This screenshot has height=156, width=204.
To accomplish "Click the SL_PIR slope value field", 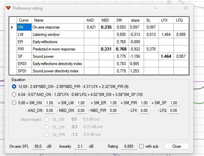I will 74,134.
